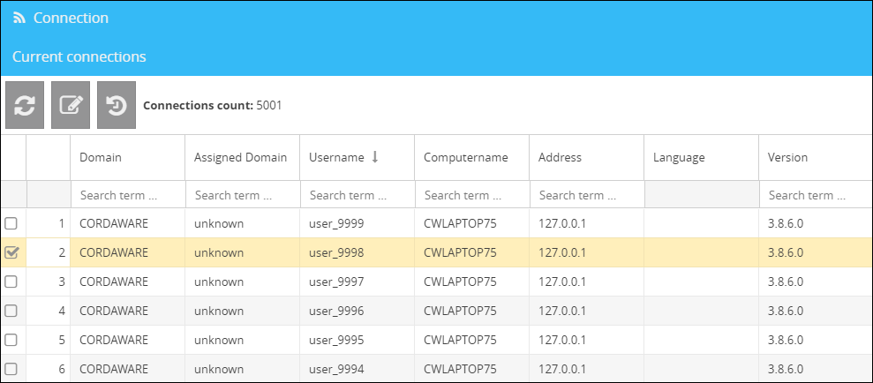Click the Computername column header
The height and width of the screenshot is (383, 873).
[465, 157]
